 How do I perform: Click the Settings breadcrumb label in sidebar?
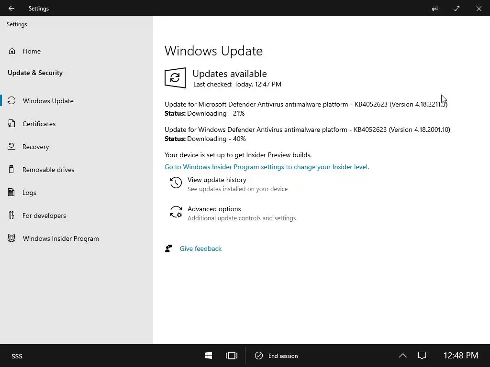click(x=17, y=24)
